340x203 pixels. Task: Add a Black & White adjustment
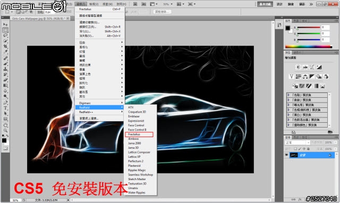tap(312, 77)
